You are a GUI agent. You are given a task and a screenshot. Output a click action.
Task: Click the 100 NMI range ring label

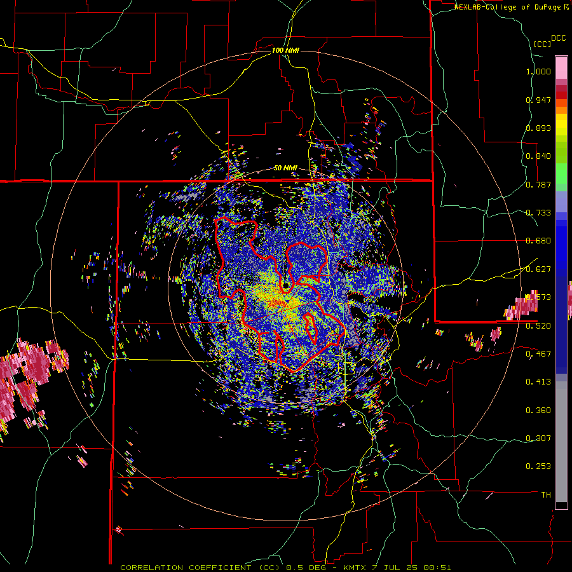tap(285, 50)
